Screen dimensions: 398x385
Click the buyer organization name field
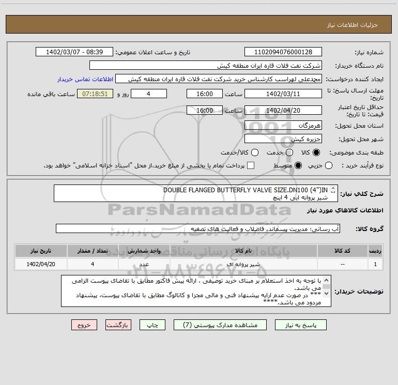pos(206,66)
